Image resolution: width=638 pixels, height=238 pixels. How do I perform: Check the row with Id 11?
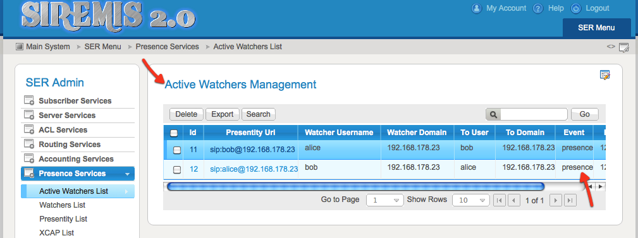click(177, 150)
